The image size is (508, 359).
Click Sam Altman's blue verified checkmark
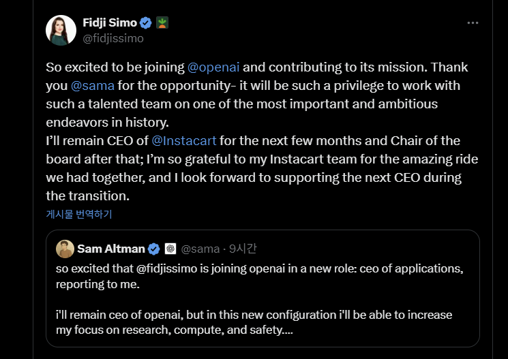154,249
